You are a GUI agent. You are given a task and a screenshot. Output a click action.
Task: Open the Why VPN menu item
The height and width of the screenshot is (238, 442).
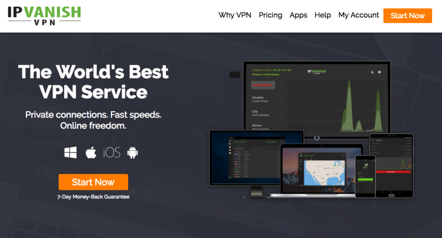click(x=235, y=15)
